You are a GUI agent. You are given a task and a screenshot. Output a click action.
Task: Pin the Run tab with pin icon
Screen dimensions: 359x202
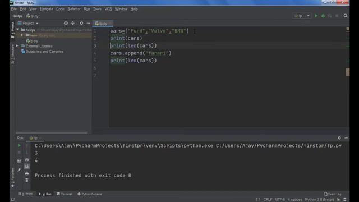pyautogui.click(x=19, y=170)
